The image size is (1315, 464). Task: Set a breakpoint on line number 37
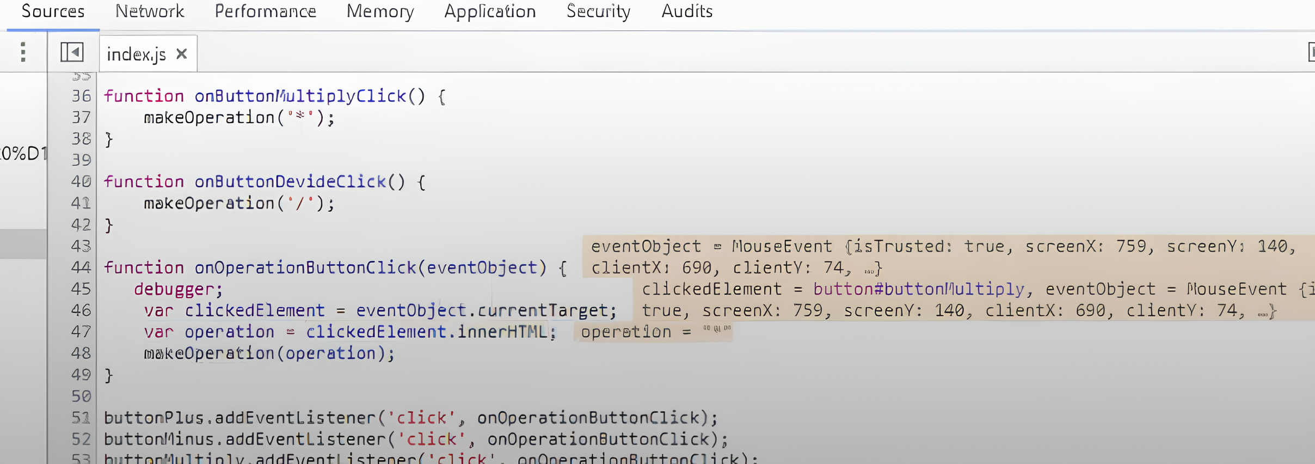click(81, 118)
